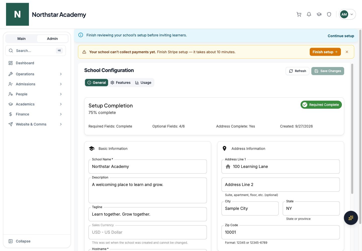Image resolution: width=362 pixels, height=251 pixels.
Task: Expand the Admissions section
Action: 35,84
